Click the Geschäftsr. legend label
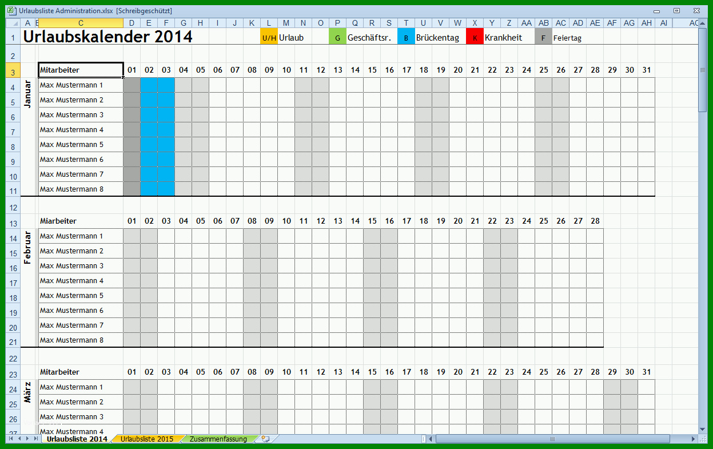 [x=369, y=38]
